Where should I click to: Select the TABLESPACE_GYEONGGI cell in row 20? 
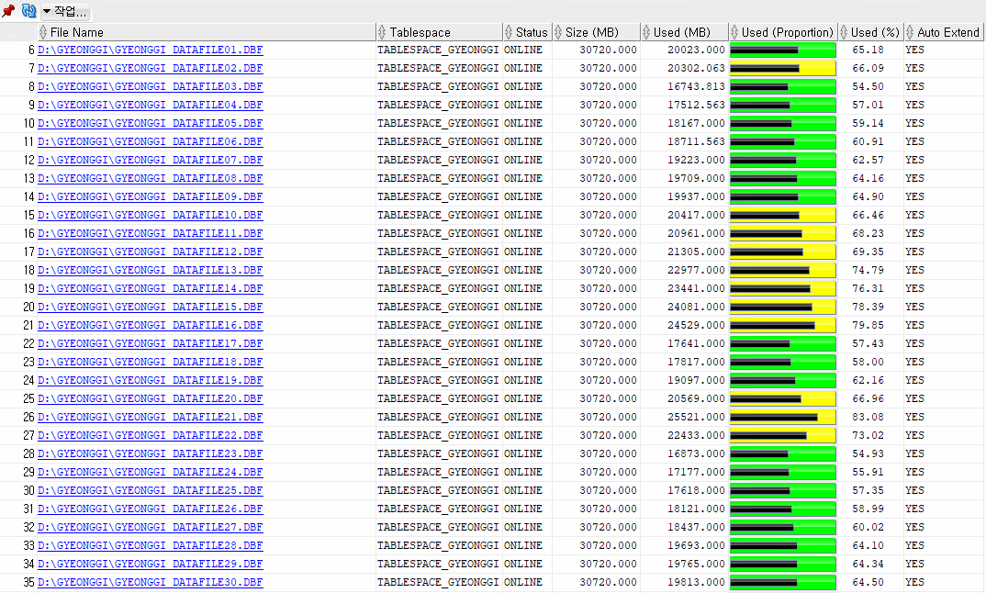click(438, 307)
